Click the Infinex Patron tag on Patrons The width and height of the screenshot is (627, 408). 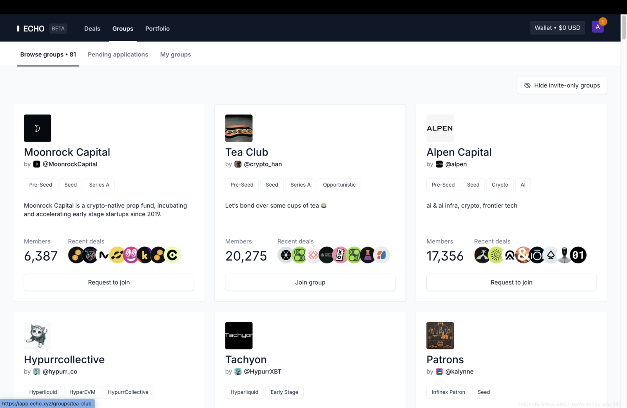coord(449,392)
